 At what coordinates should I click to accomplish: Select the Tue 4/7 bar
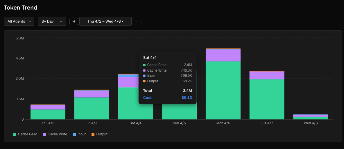coord(267,95)
